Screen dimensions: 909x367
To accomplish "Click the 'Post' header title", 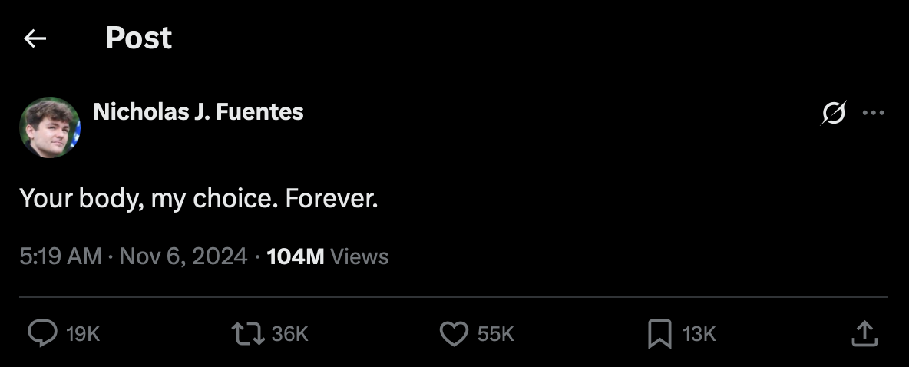I will 138,38.
